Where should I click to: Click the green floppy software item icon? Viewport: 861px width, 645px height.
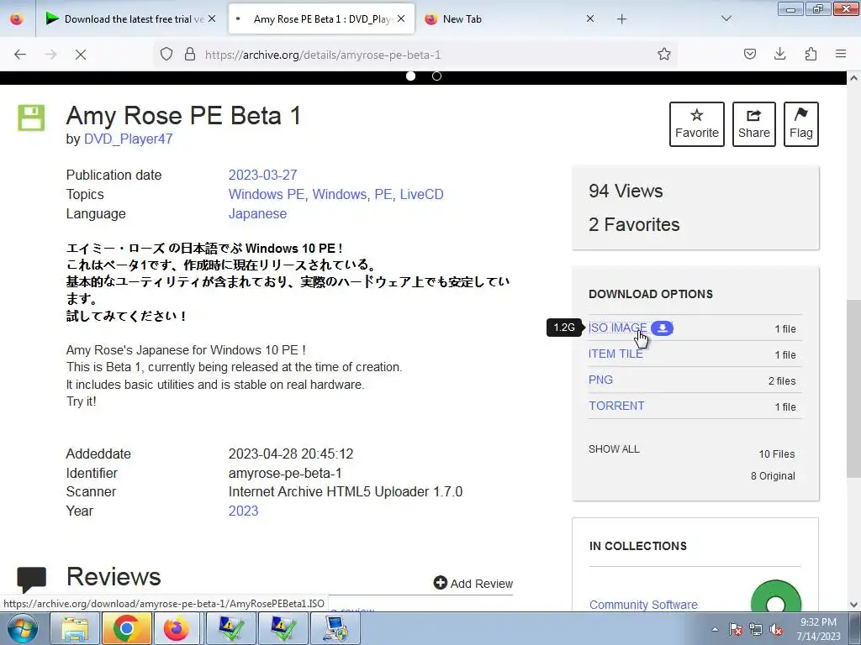tap(31, 118)
